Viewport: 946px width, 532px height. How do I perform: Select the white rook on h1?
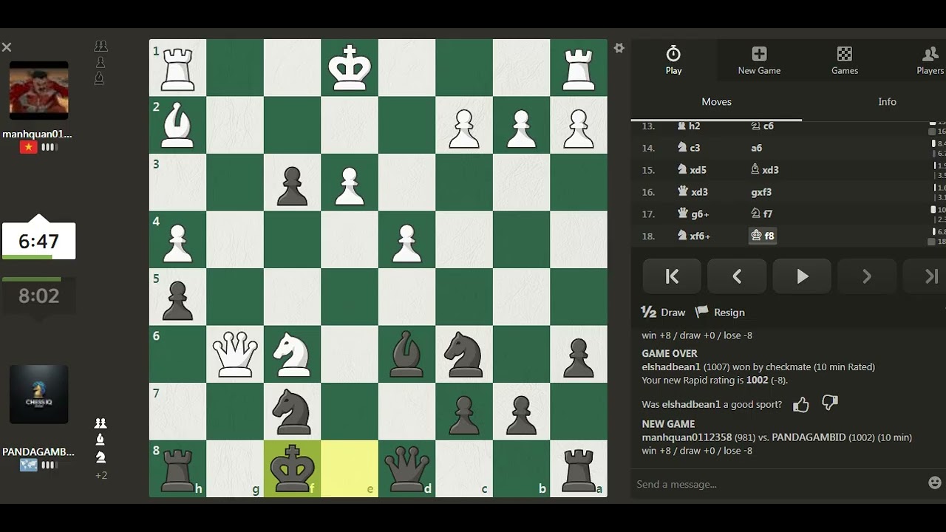[x=177, y=68]
